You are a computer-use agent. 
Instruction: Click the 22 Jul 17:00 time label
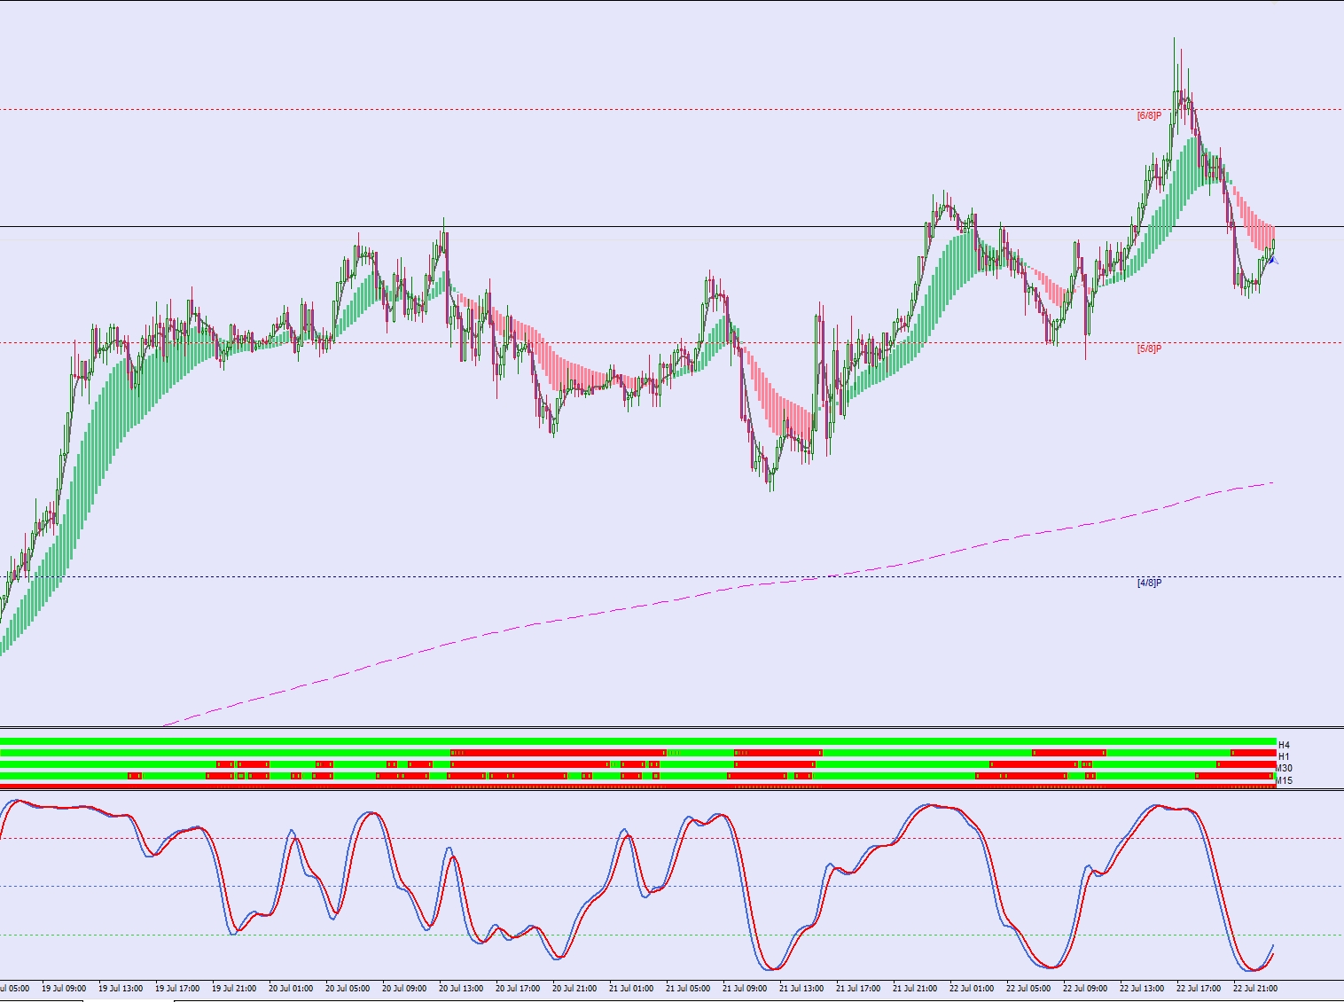tap(1199, 988)
